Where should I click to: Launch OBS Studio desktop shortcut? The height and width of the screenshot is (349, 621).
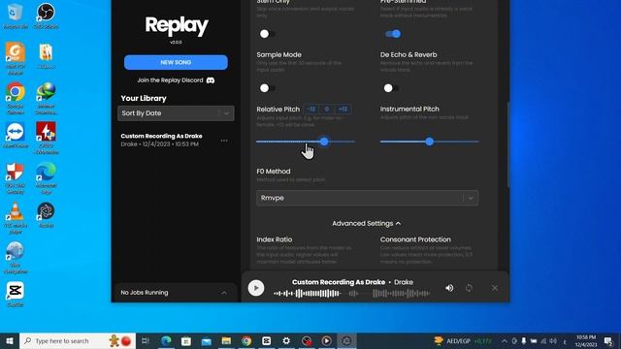point(46,16)
